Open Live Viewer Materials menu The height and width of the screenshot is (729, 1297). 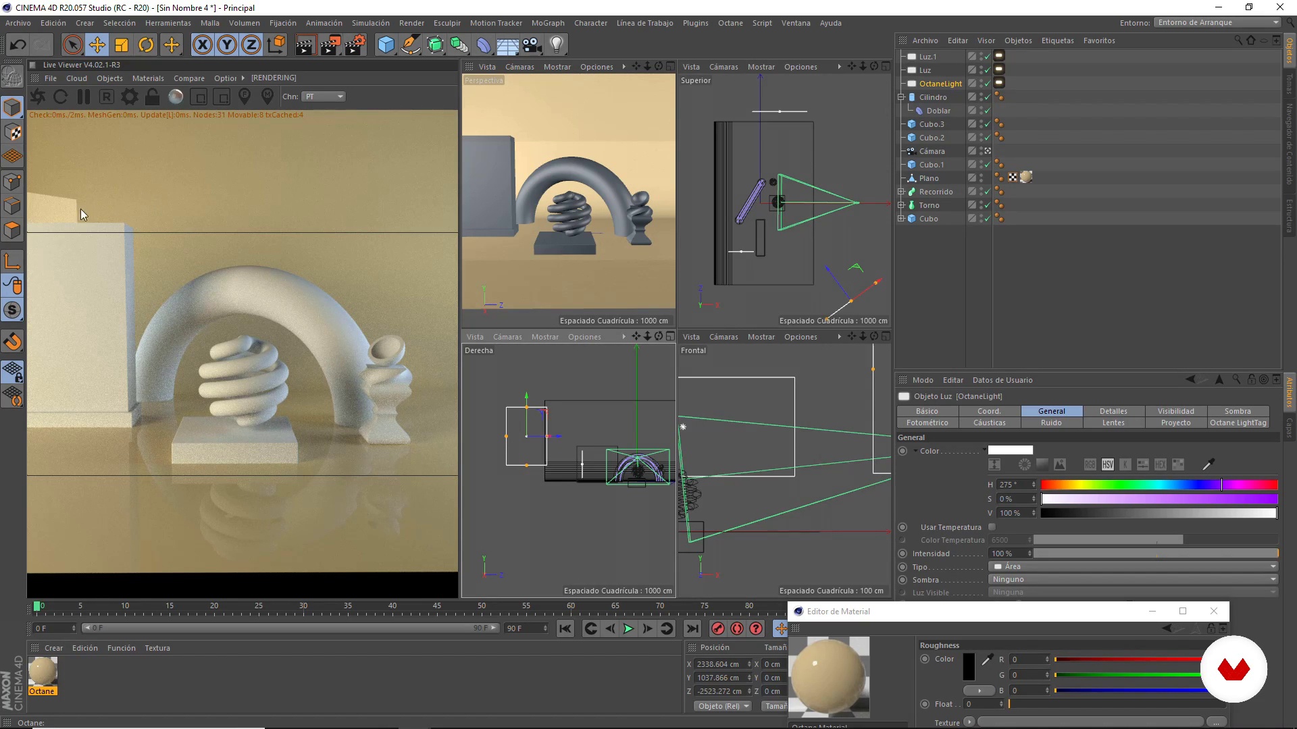[148, 78]
